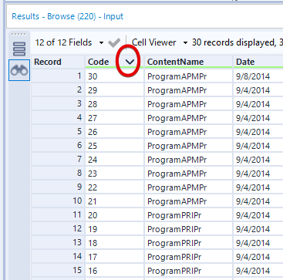Select Code cell with value 26
The image size is (283, 280).
tap(115, 132)
